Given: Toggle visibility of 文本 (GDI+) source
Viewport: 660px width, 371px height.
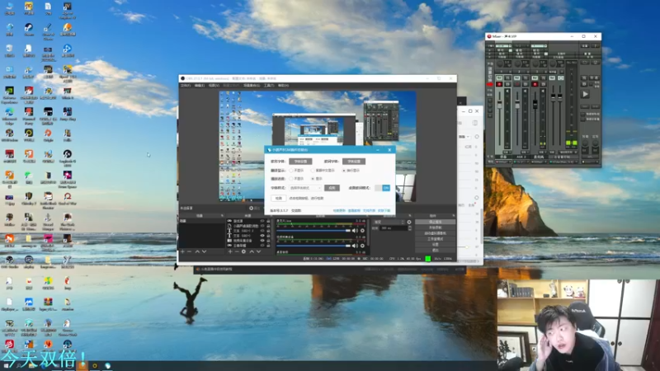Looking at the screenshot, I should (262, 236).
